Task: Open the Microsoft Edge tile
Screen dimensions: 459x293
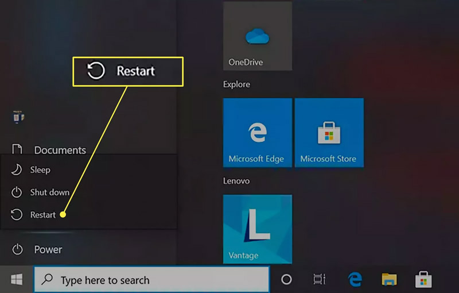Action: click(258, 133)
